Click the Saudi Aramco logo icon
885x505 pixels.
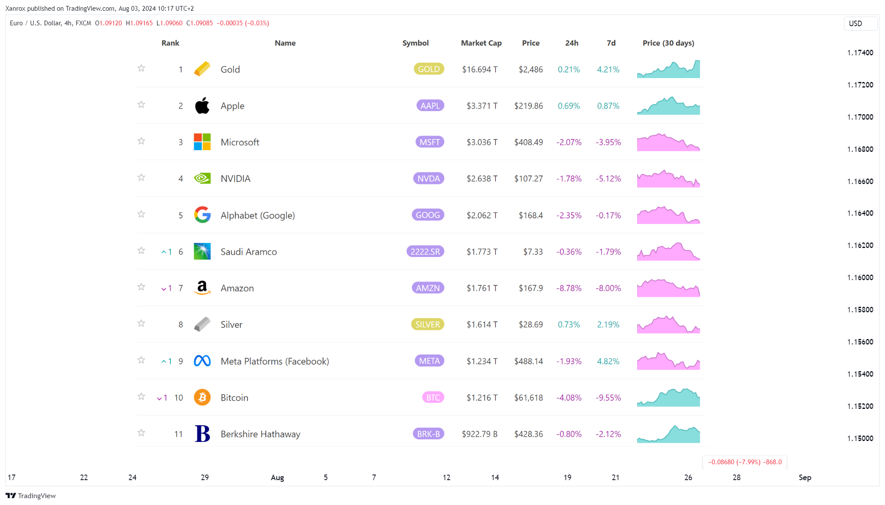[202, 251]
